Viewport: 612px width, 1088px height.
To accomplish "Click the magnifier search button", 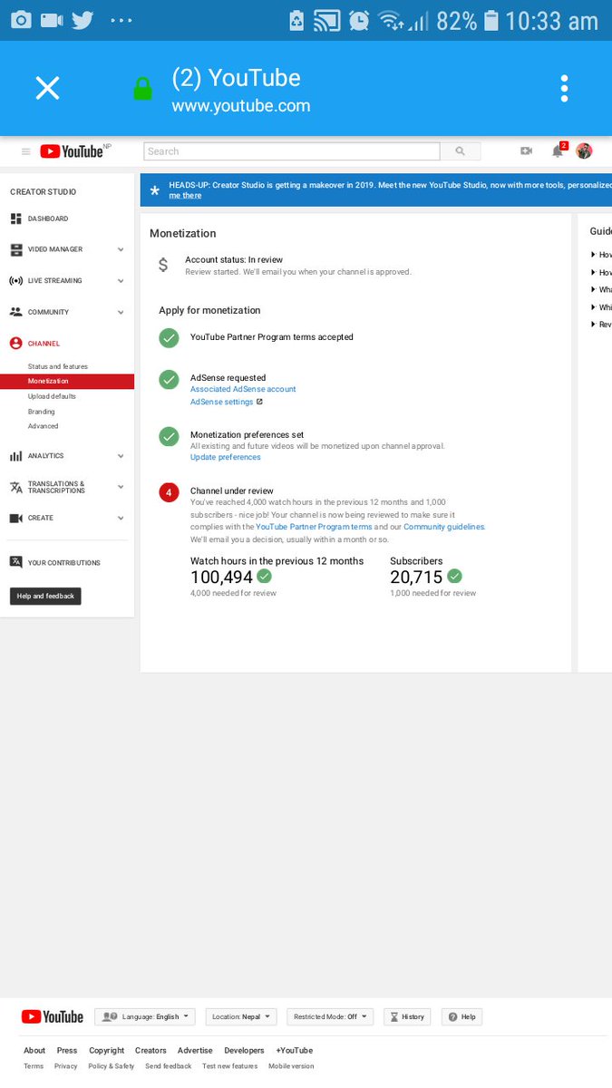I will pyautogui.click(x=461, y=151).
